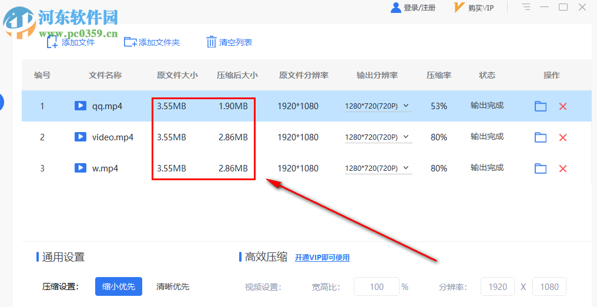The height and width of the screenshot is (307, 597).
Task: Clear the list with the trash icon
Action: 212,42
